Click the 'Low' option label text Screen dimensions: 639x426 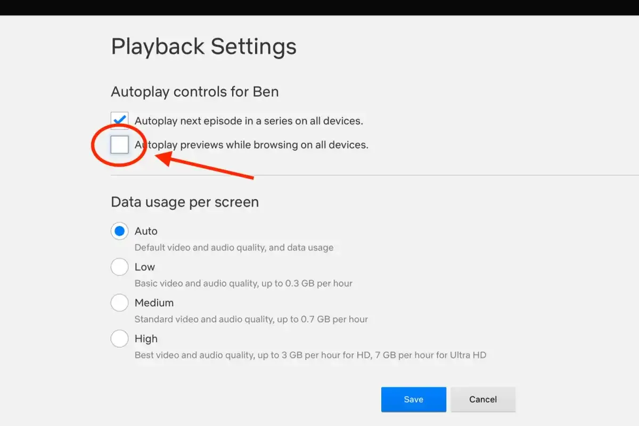tap(145, 267)
